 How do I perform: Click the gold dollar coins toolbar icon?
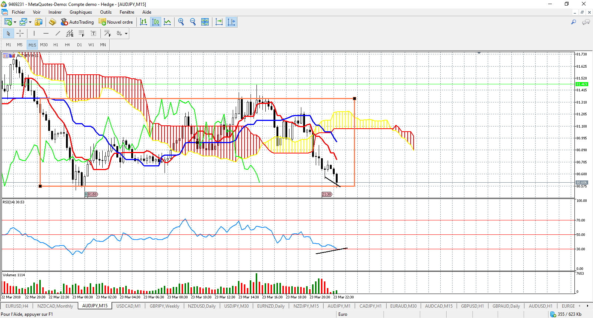tap(39, 22)
